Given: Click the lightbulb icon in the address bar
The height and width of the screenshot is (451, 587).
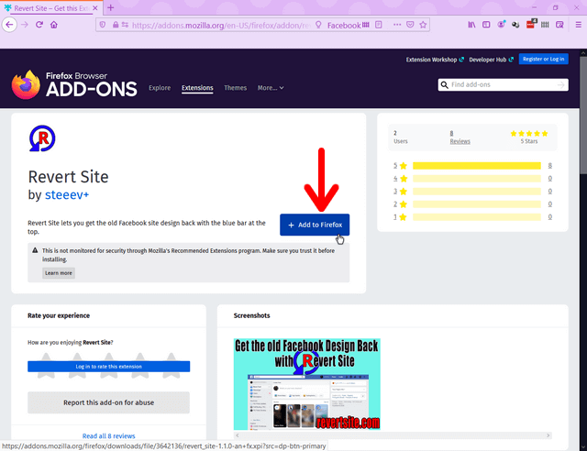Looking at the screenshot, I should [318, 25].
